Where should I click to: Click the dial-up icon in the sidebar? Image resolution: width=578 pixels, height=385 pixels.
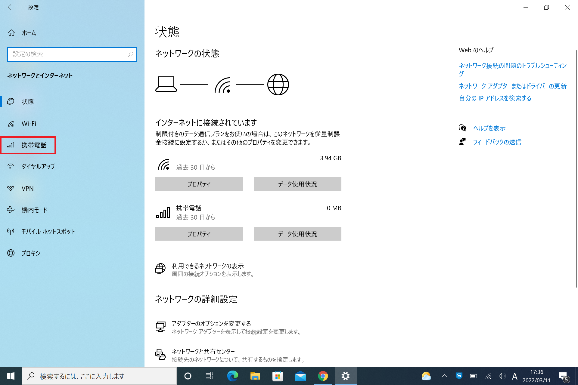click(11, 166)
